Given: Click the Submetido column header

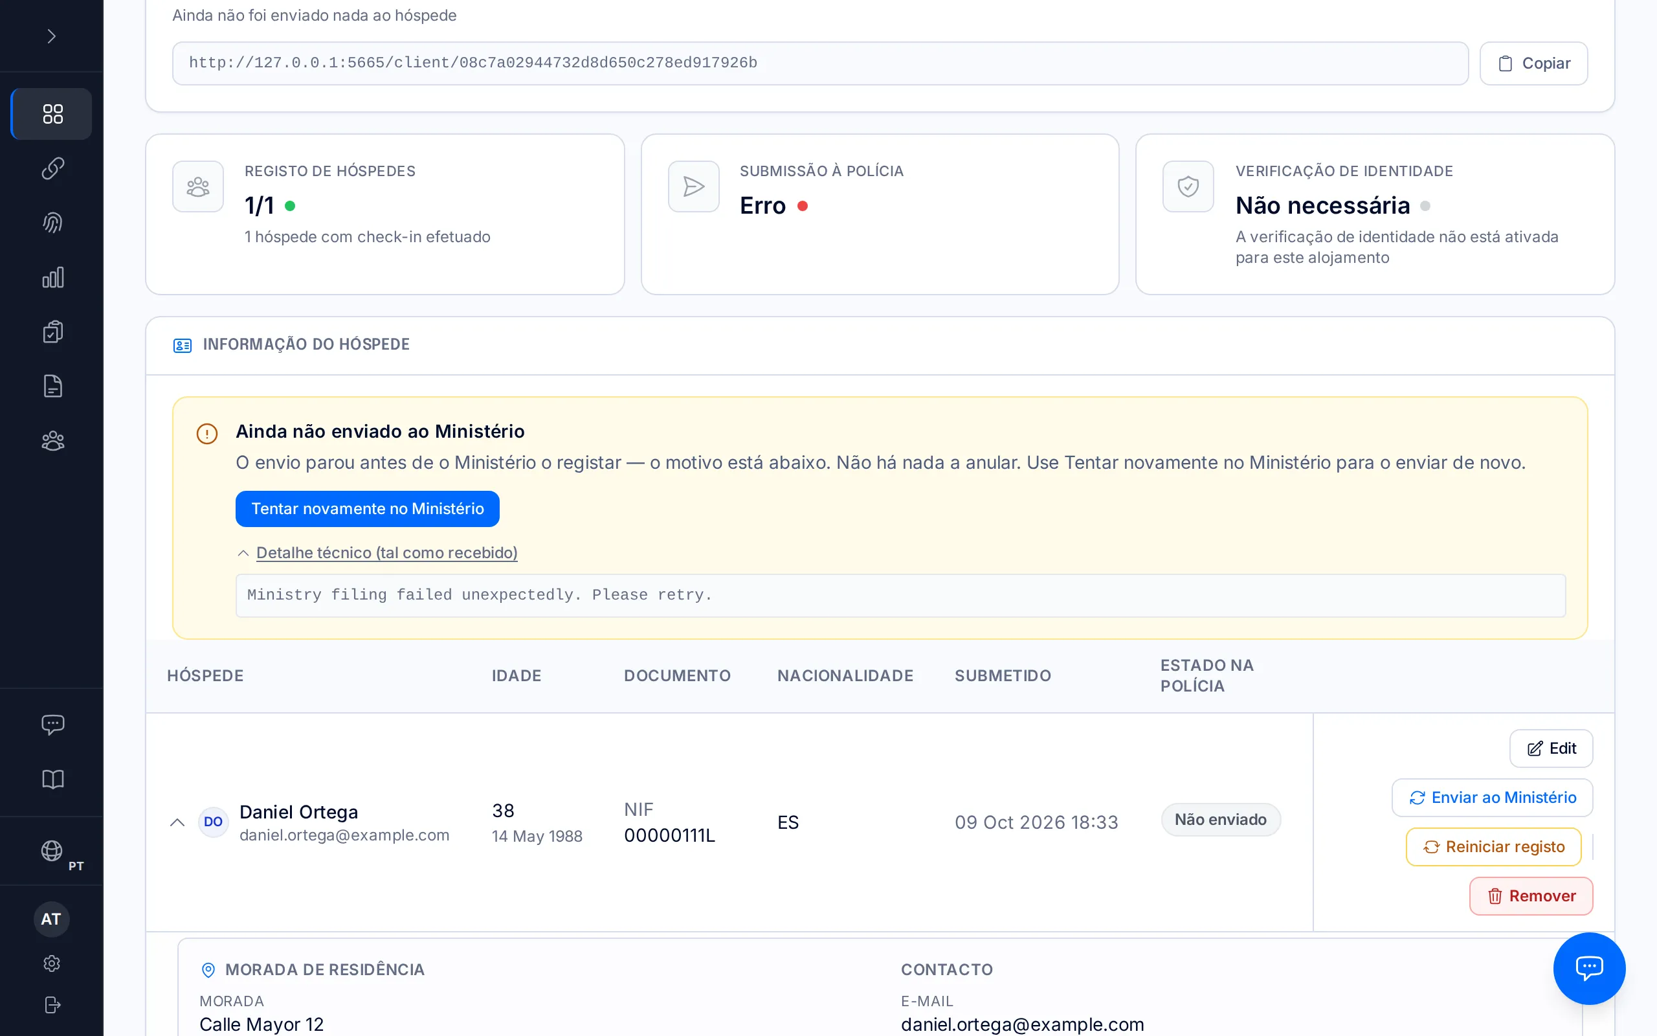Looking at the screenshot, I should [1003, 675].
